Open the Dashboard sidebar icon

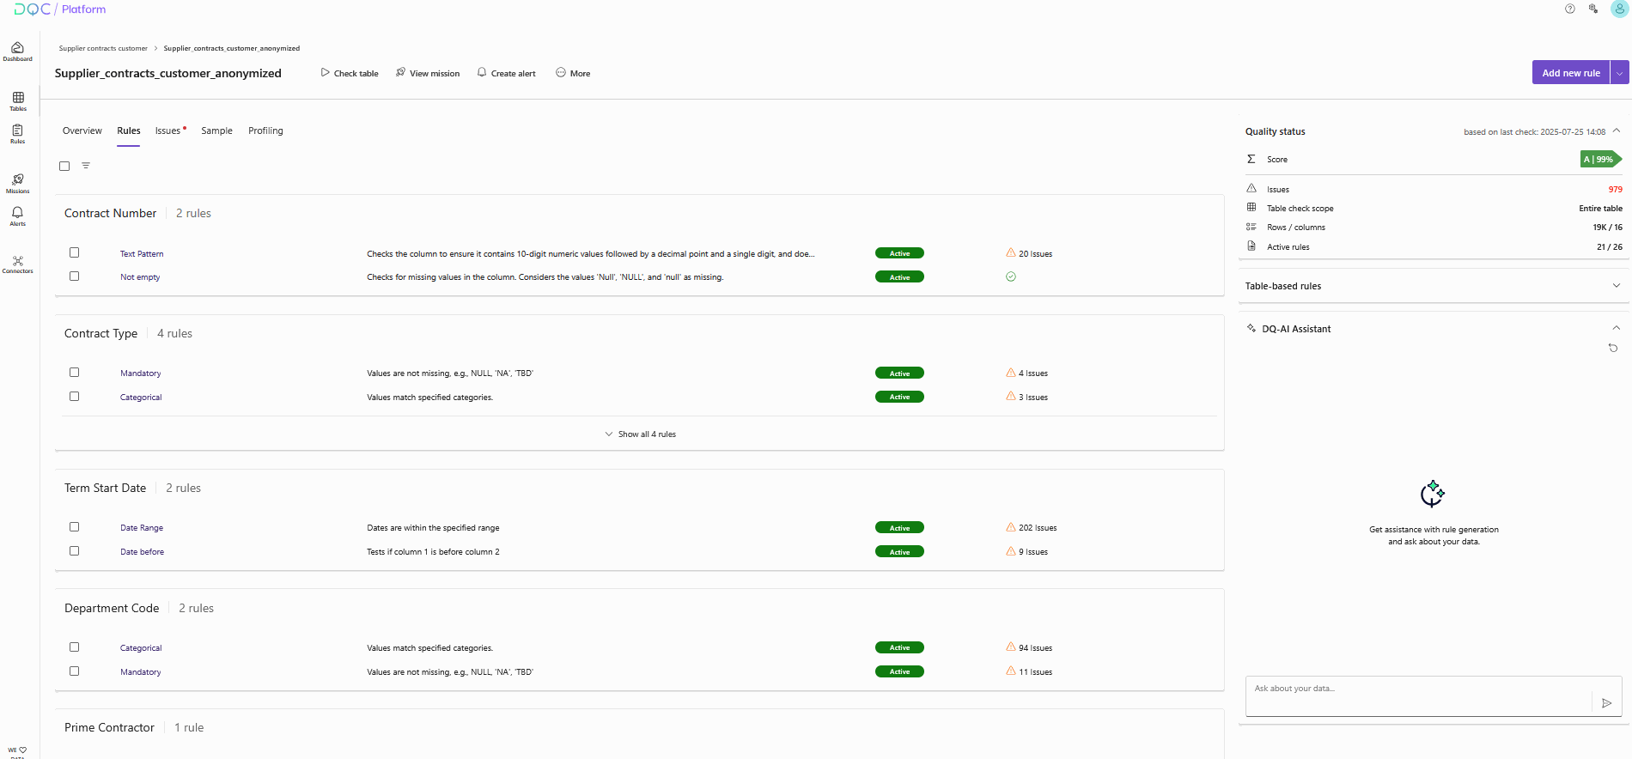[17, 52]
